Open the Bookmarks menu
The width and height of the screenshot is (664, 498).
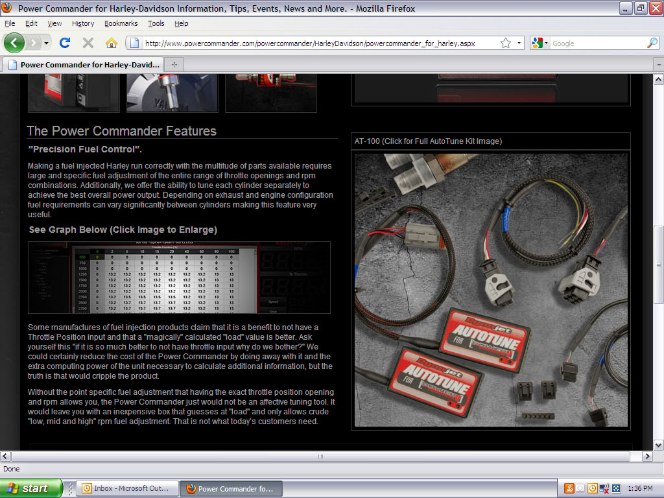(x=121, y=23)
